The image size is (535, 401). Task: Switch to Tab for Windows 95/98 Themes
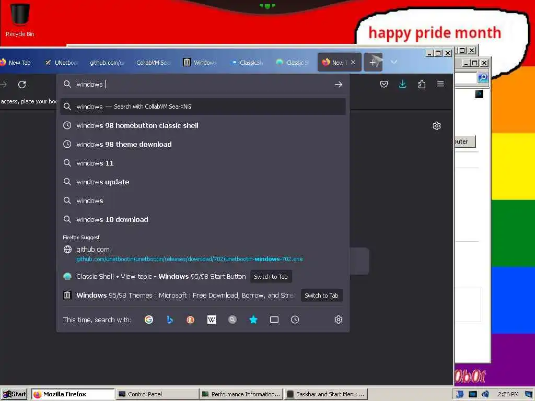[x=321, y=296]
